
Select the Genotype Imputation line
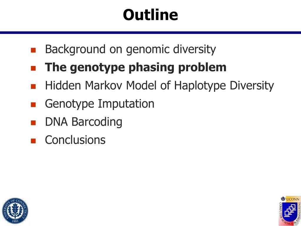tap(100, 104)
